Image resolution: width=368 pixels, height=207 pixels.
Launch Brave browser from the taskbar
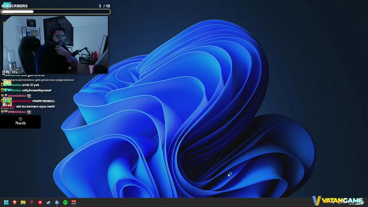[x=15, y=202]
